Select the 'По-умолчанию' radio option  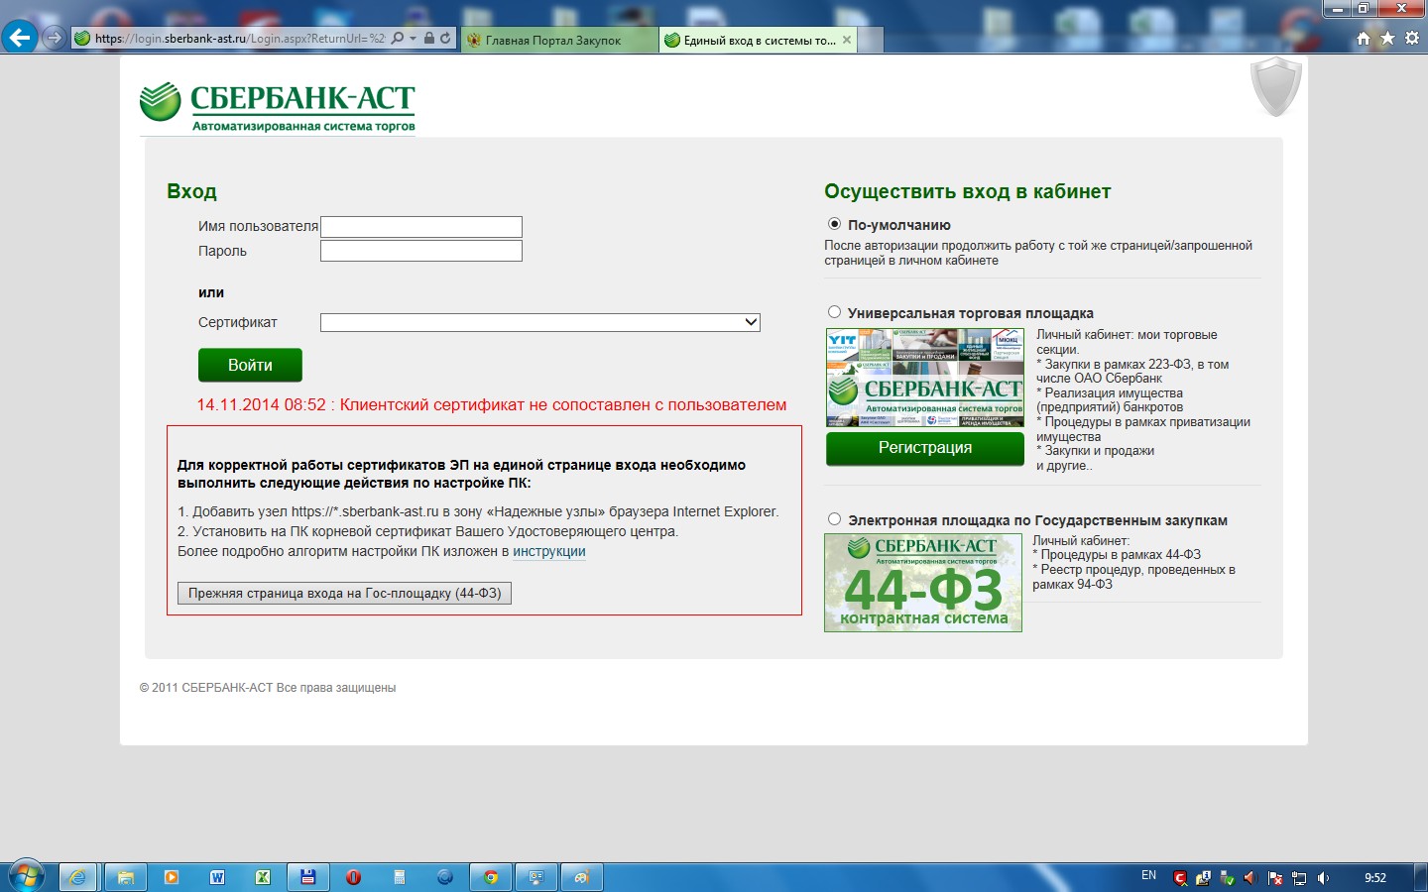[x=834, y=224]
